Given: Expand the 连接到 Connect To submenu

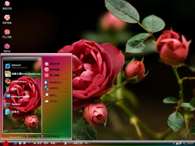Looking at the screenshot, I should click(x=56, y=88).
